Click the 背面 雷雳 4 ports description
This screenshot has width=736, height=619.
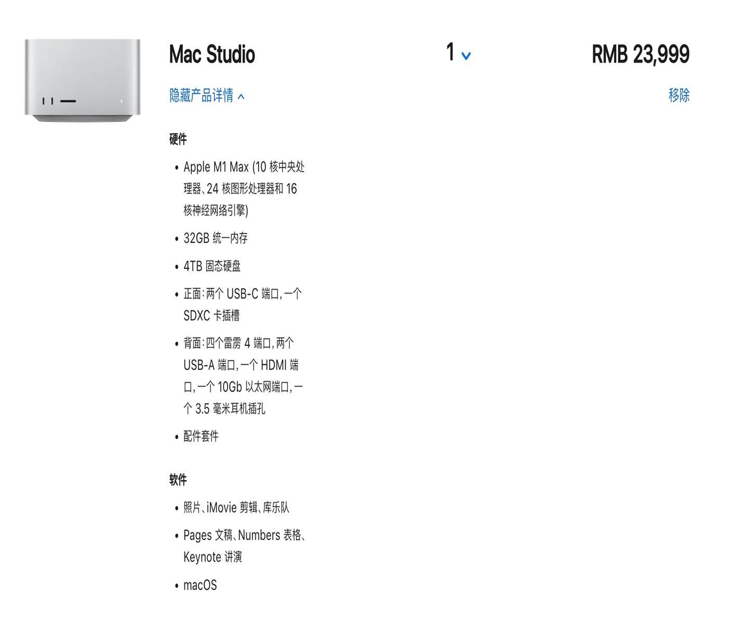(x=243, y=376)
